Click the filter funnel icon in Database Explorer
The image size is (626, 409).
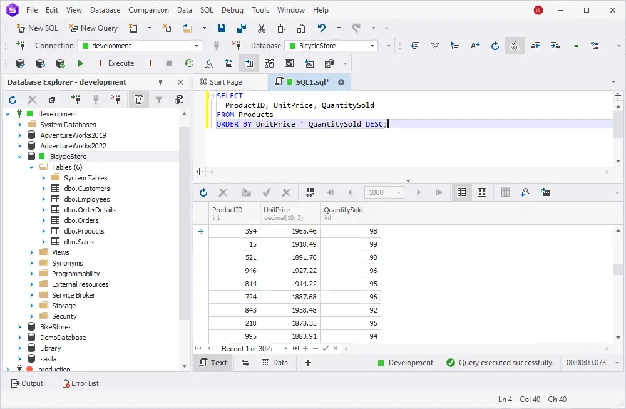(x=159, y=100)
